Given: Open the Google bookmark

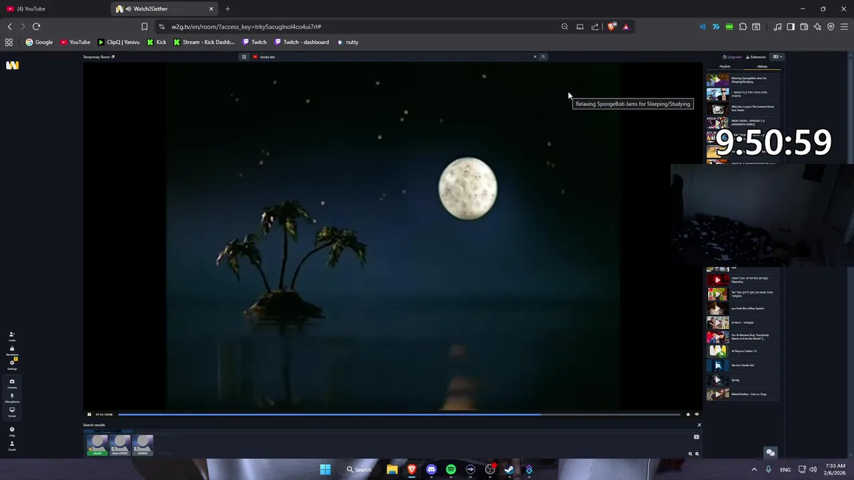Looking at the screenshot, I should coord(39,42).
